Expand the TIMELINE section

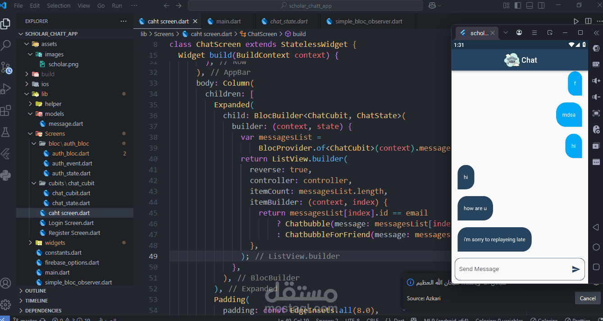tap(37, 301)
